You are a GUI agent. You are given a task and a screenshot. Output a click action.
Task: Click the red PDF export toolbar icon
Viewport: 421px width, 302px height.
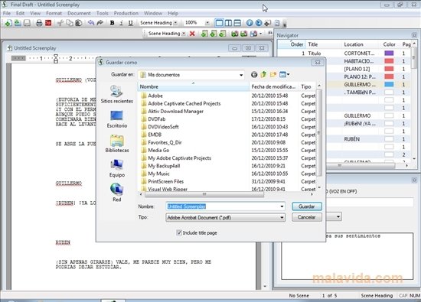click(x=48, y=23)
